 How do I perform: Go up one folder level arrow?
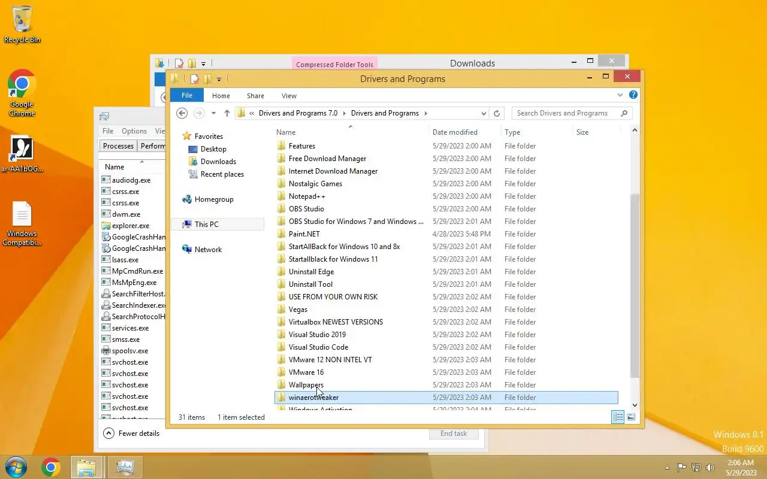227,113
